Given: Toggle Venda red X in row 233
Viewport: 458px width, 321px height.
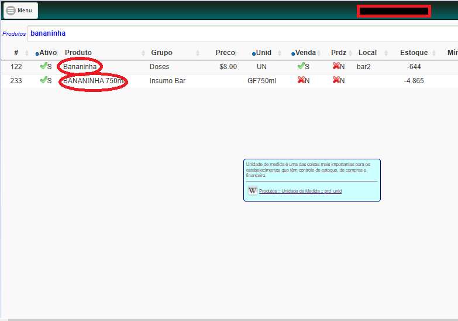Looking at the screenshot, I should tap(301, 80).
